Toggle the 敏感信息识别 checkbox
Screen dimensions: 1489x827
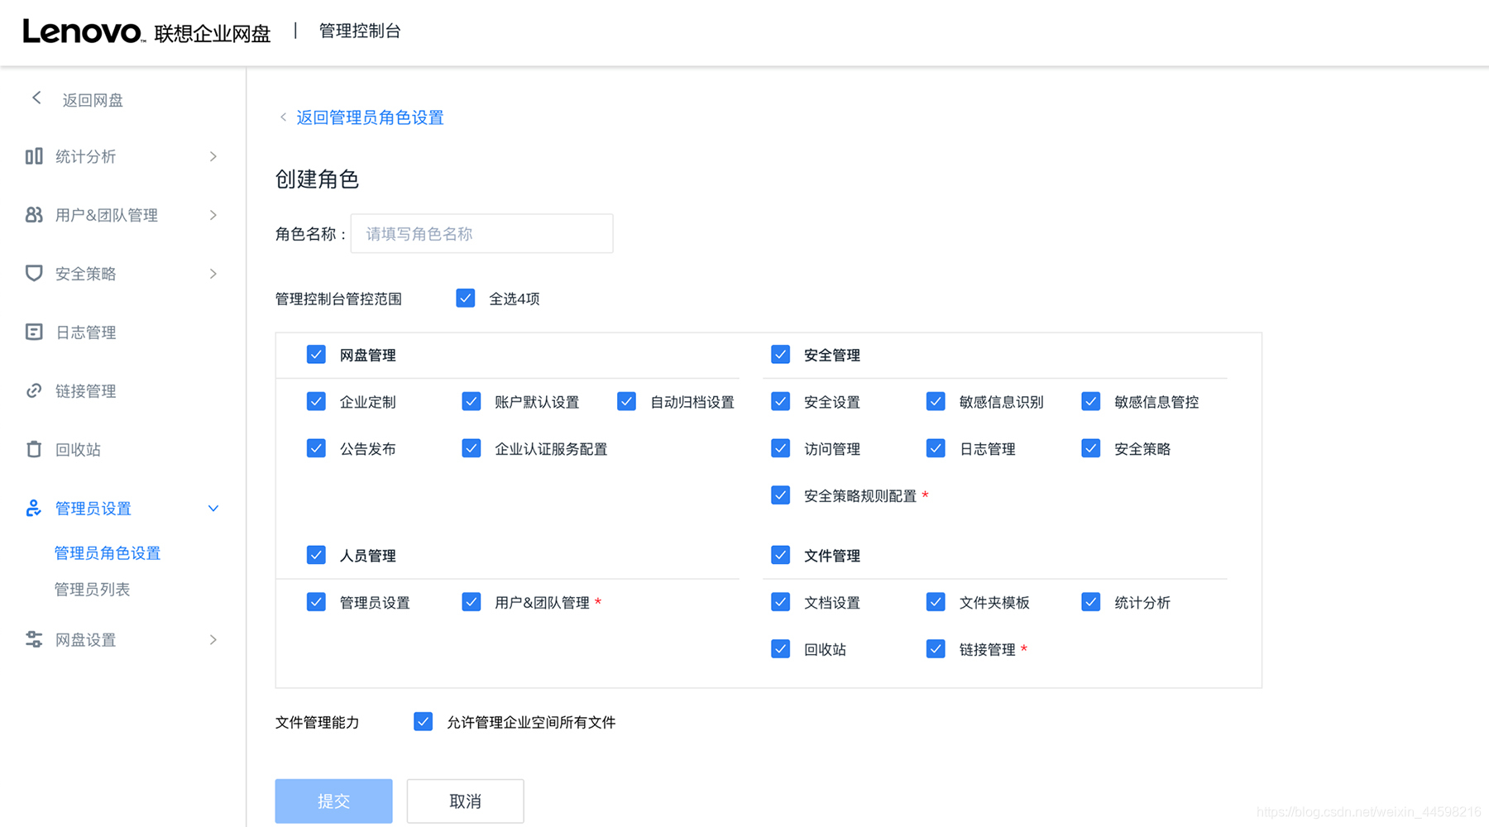coord(936,401)
